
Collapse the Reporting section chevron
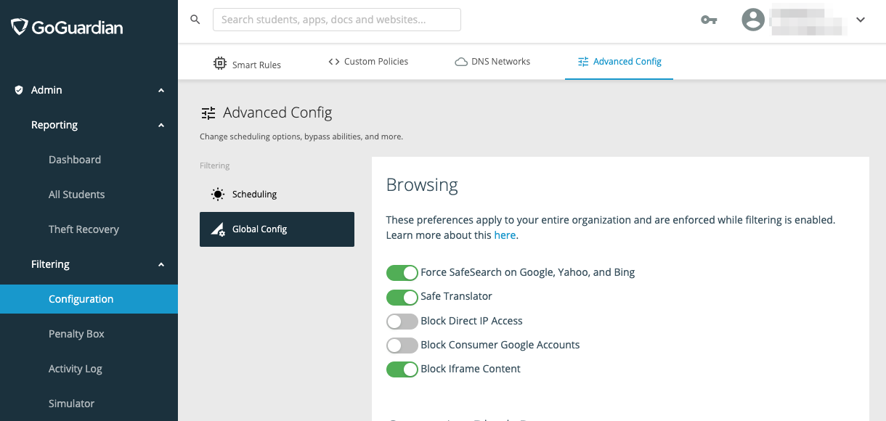[161, 125]
